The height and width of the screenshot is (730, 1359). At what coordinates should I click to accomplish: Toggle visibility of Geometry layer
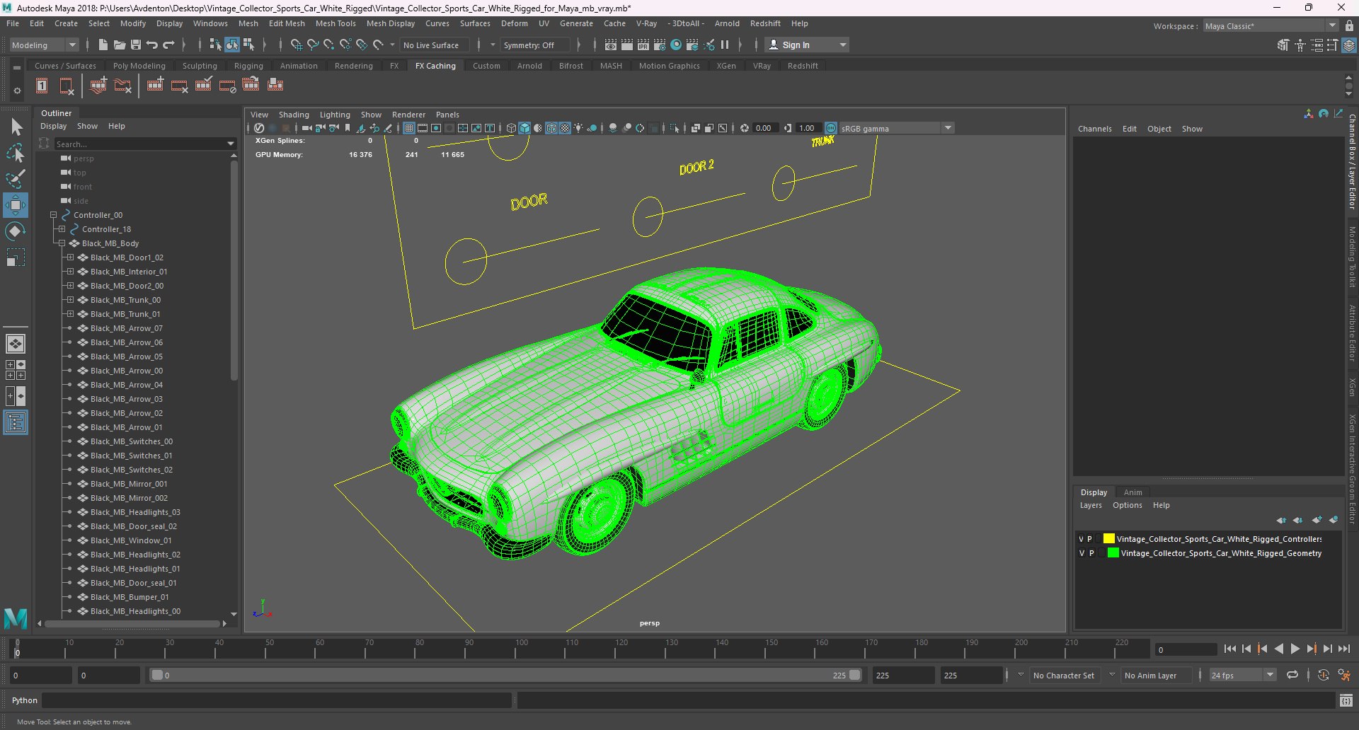[x=1082, y=553]
